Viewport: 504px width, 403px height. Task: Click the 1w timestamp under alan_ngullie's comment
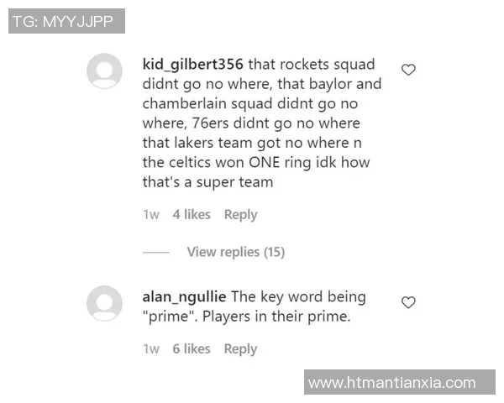[x=151, y=349]
